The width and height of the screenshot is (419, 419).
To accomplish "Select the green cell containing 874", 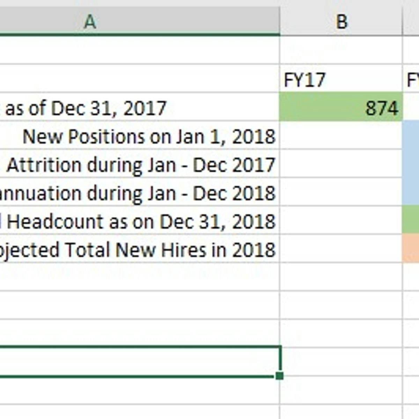I will coord(340,107).
